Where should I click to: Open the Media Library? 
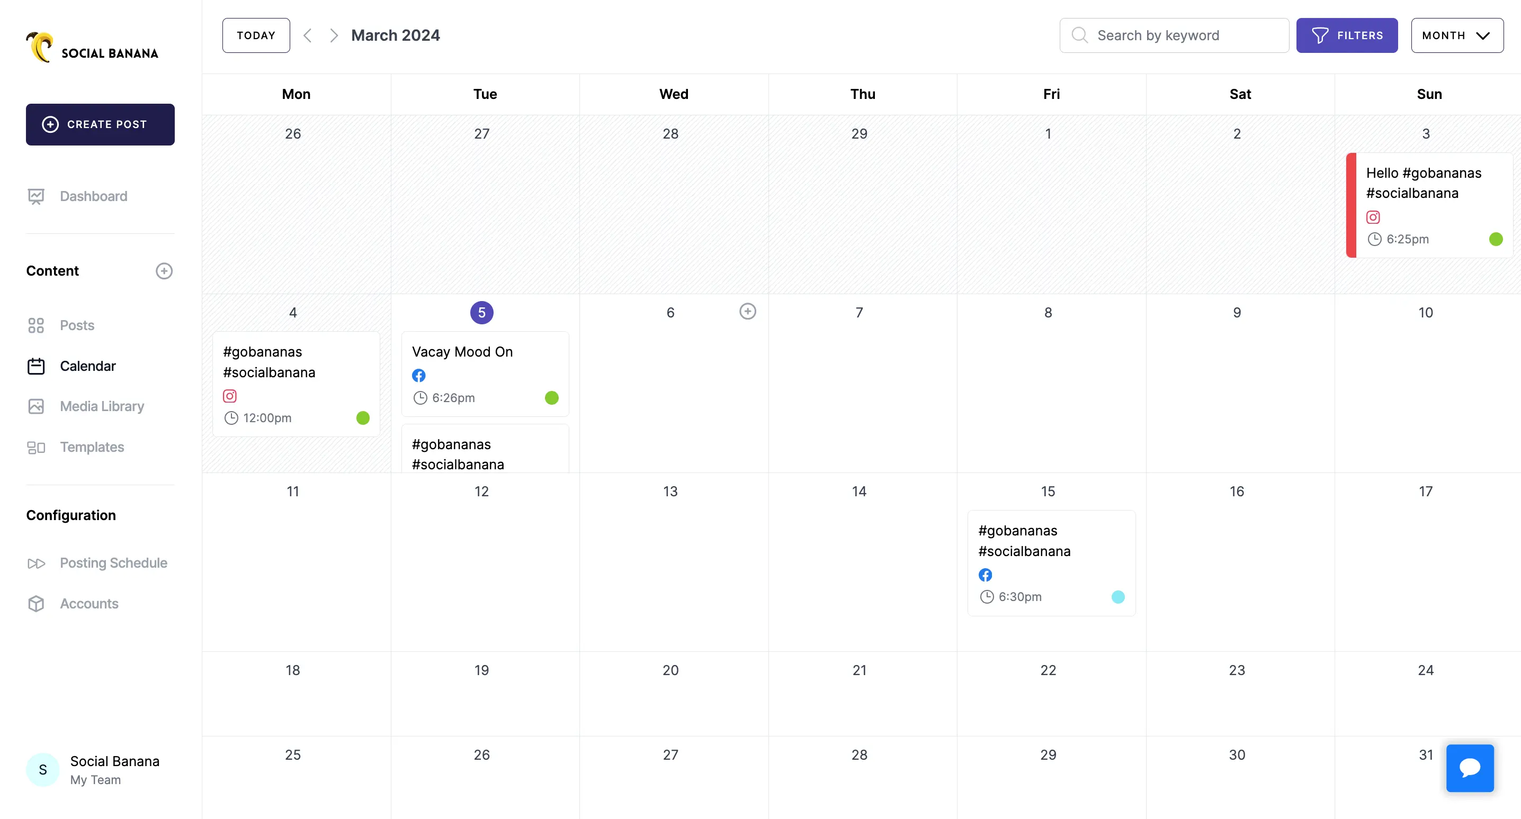[102, 406]
